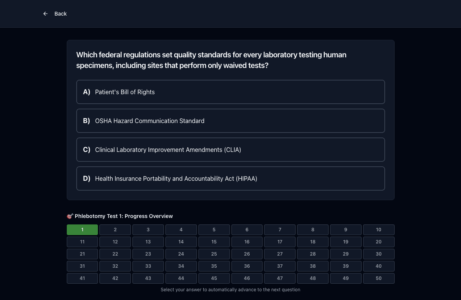Select answer A Patient's Bill of Rights
The image size is (461, 300).
pos(231,92)
